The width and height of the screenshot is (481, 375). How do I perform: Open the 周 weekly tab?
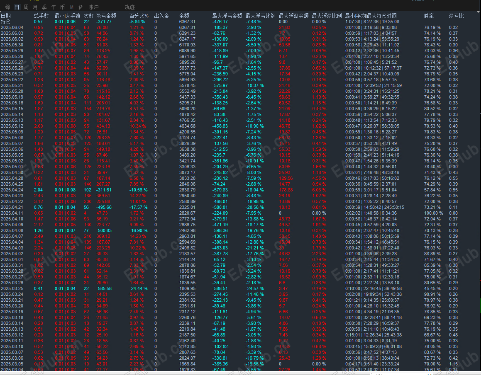tap(26, 7)
